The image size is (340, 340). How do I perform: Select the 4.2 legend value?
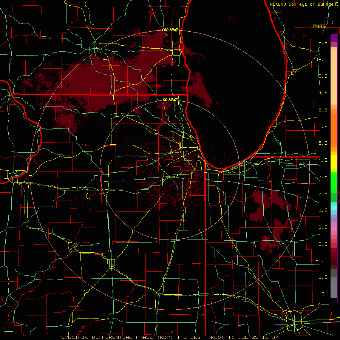(323, 160)
